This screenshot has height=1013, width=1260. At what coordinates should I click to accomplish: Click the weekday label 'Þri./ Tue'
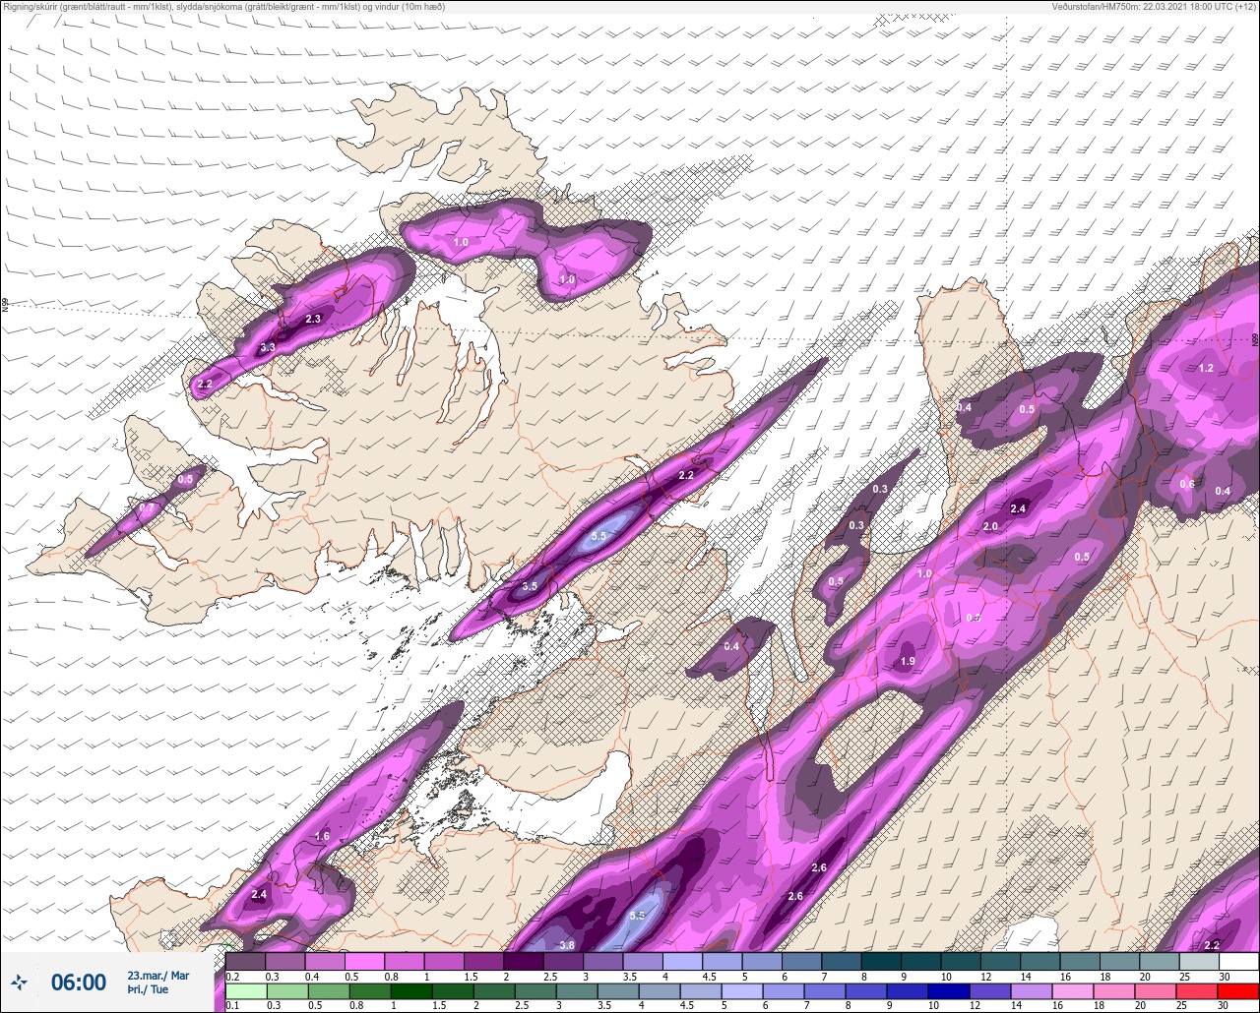click(147, 989)
